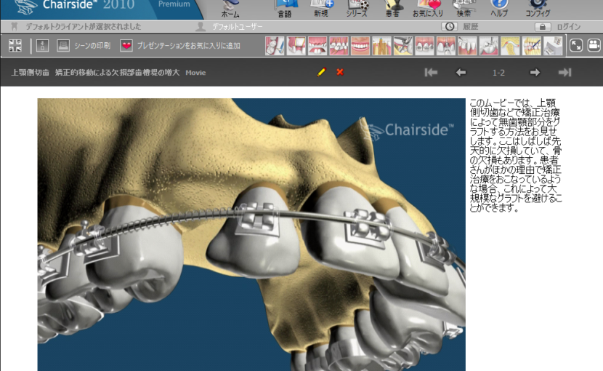Go to the next slide arrow
The width and height of the screenshot is (603, 371).
click(535, 72)
